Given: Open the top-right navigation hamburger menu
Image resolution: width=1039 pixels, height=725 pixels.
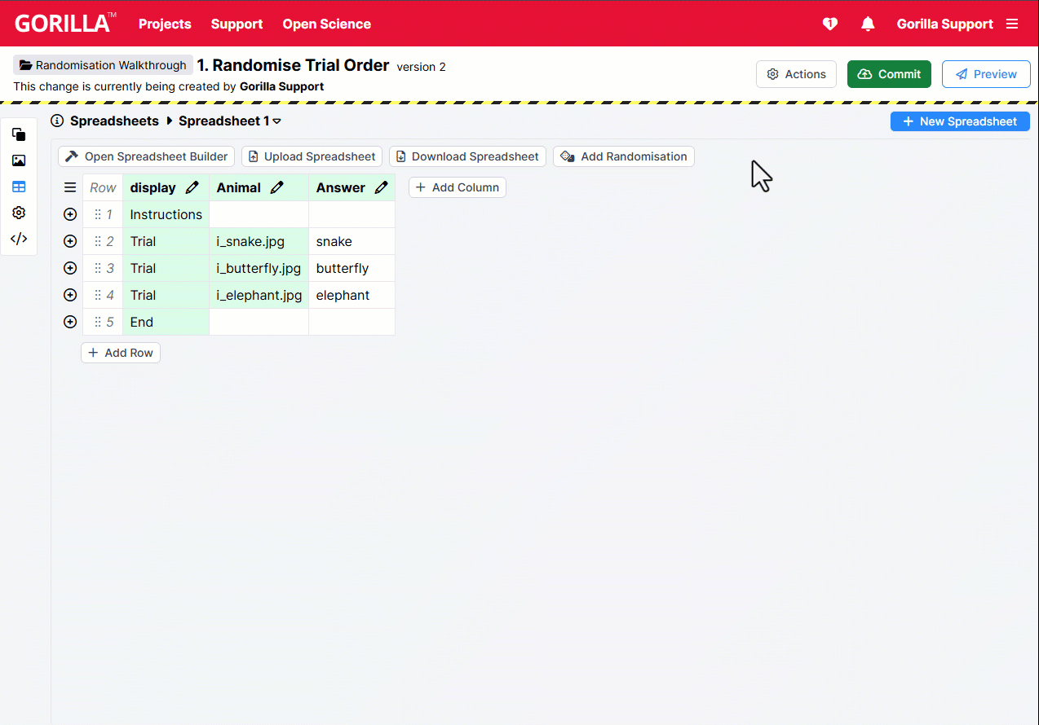Looking at the screenshot, I should (x=1012, y=24).
